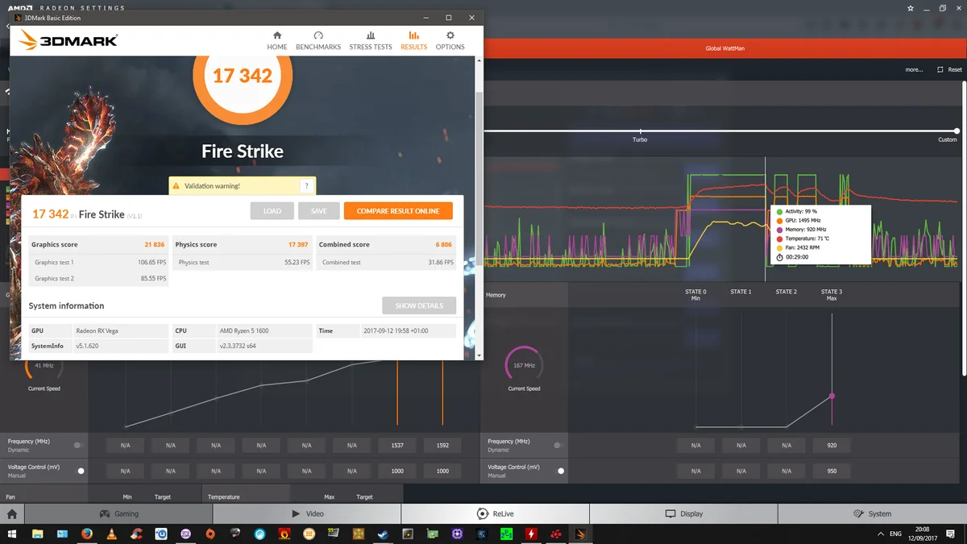
Task: Toggle Memory Voltage Control manual switch
Action: point(559,471)
